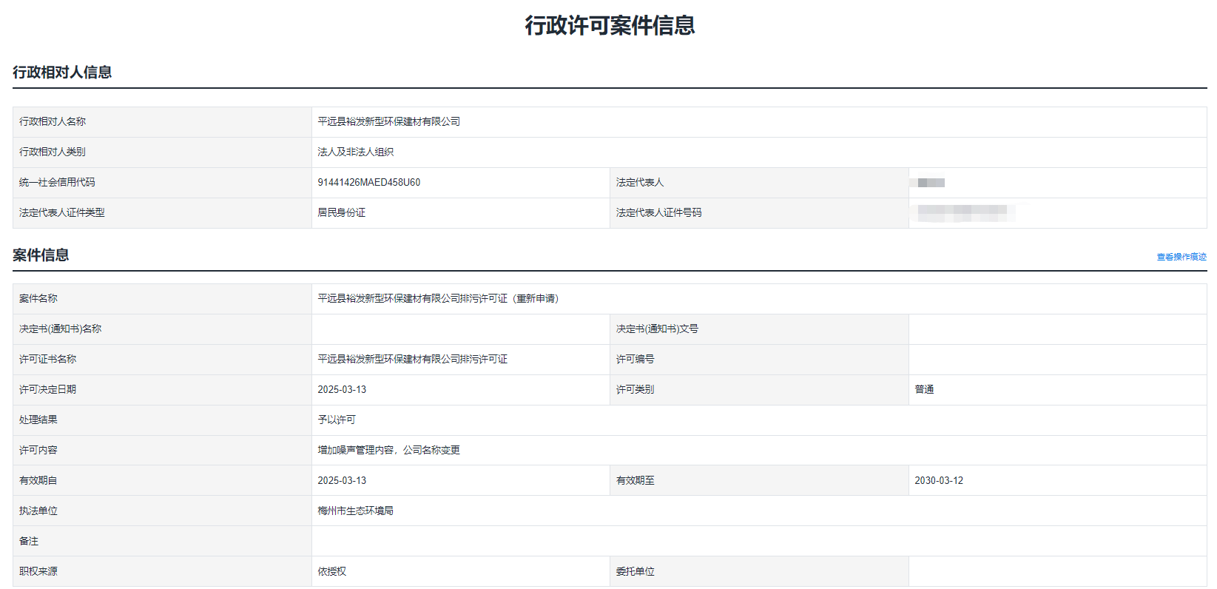Screen dimensions: 1217x589
Task: Click the 法人及非法人组织 category value
Action: (355, 152)
